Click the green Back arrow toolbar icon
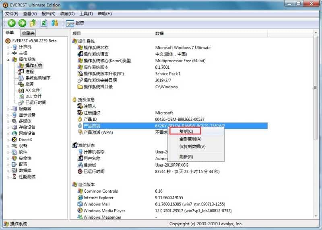 pyautogui.click(x=11, y=23)
